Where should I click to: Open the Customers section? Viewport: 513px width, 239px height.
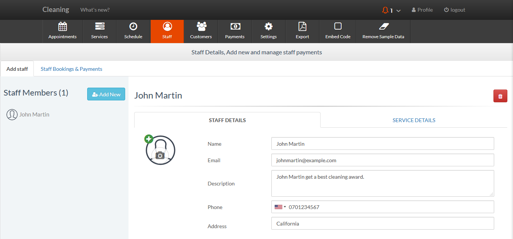pyautogui.click(x=201, y=31)
